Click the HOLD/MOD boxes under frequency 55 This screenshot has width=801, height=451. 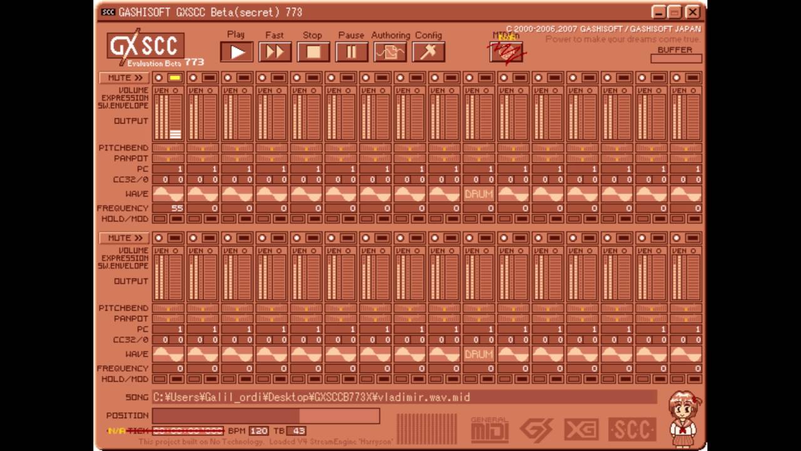click(168, 219)
